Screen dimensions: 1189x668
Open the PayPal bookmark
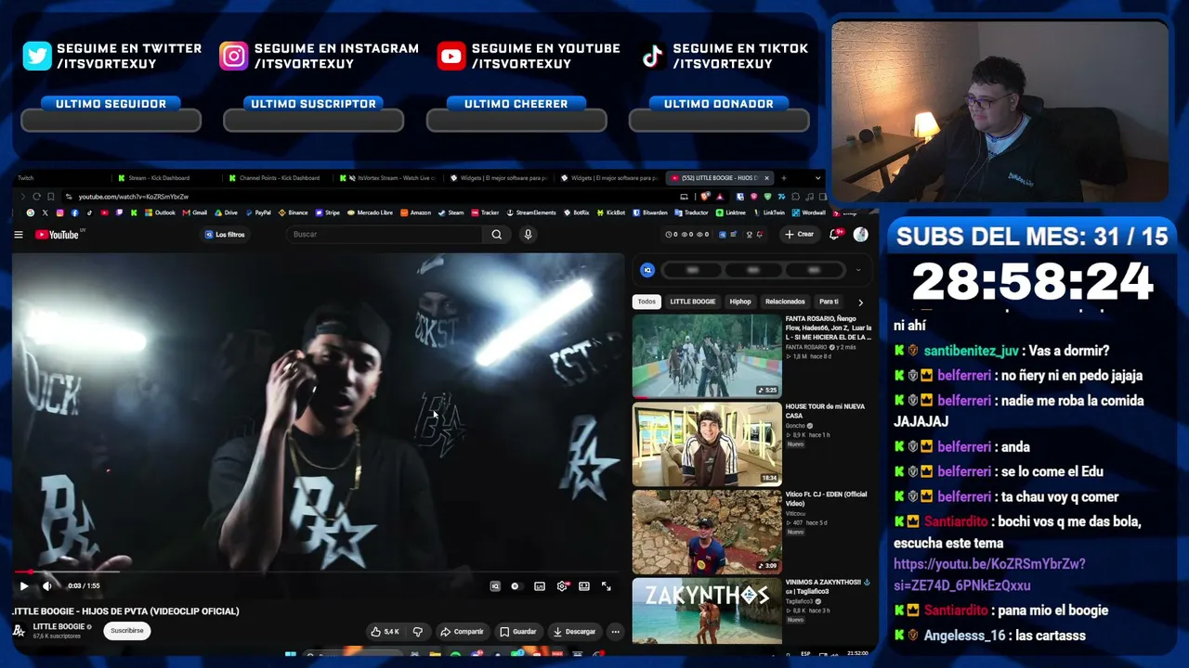click(258, 213)
